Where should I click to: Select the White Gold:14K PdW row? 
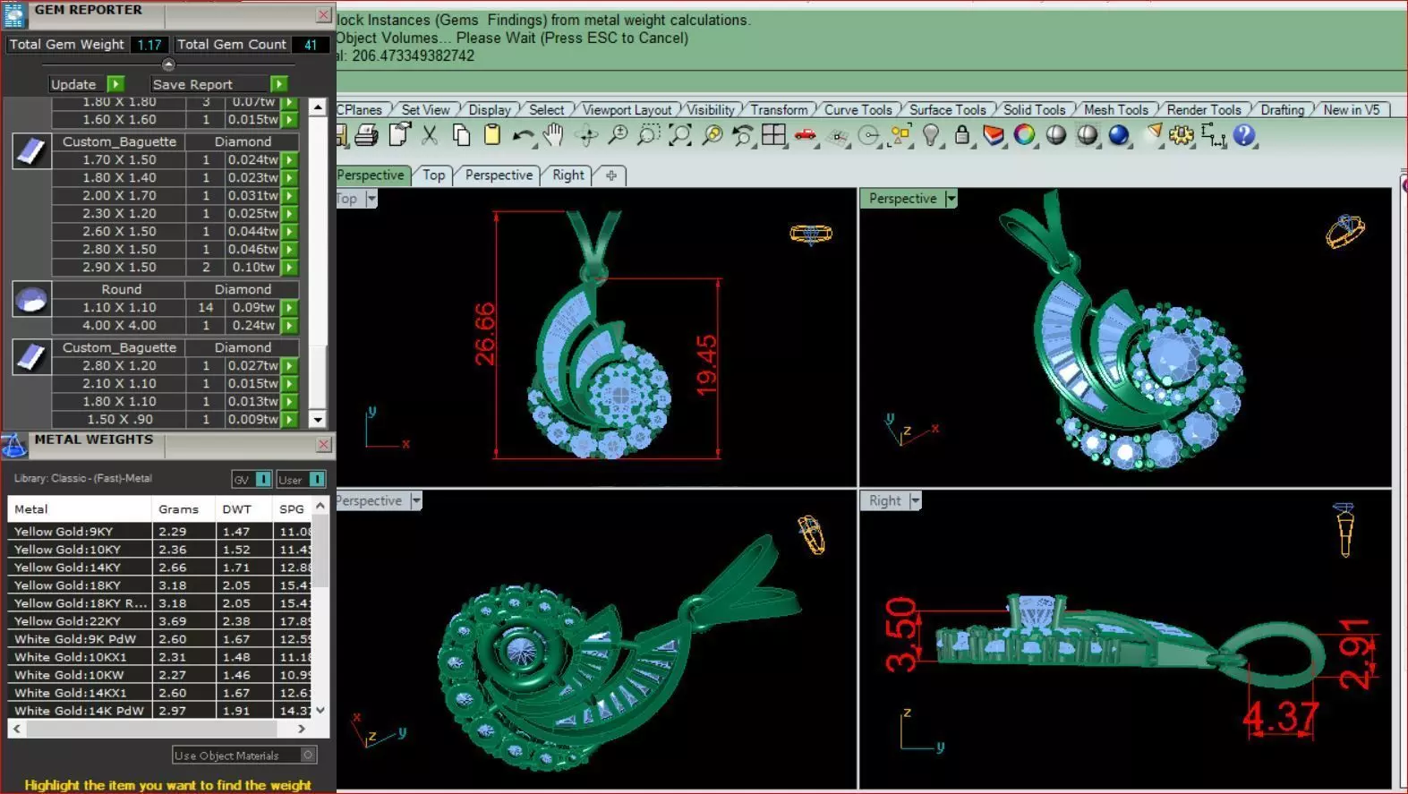point(159,711)
